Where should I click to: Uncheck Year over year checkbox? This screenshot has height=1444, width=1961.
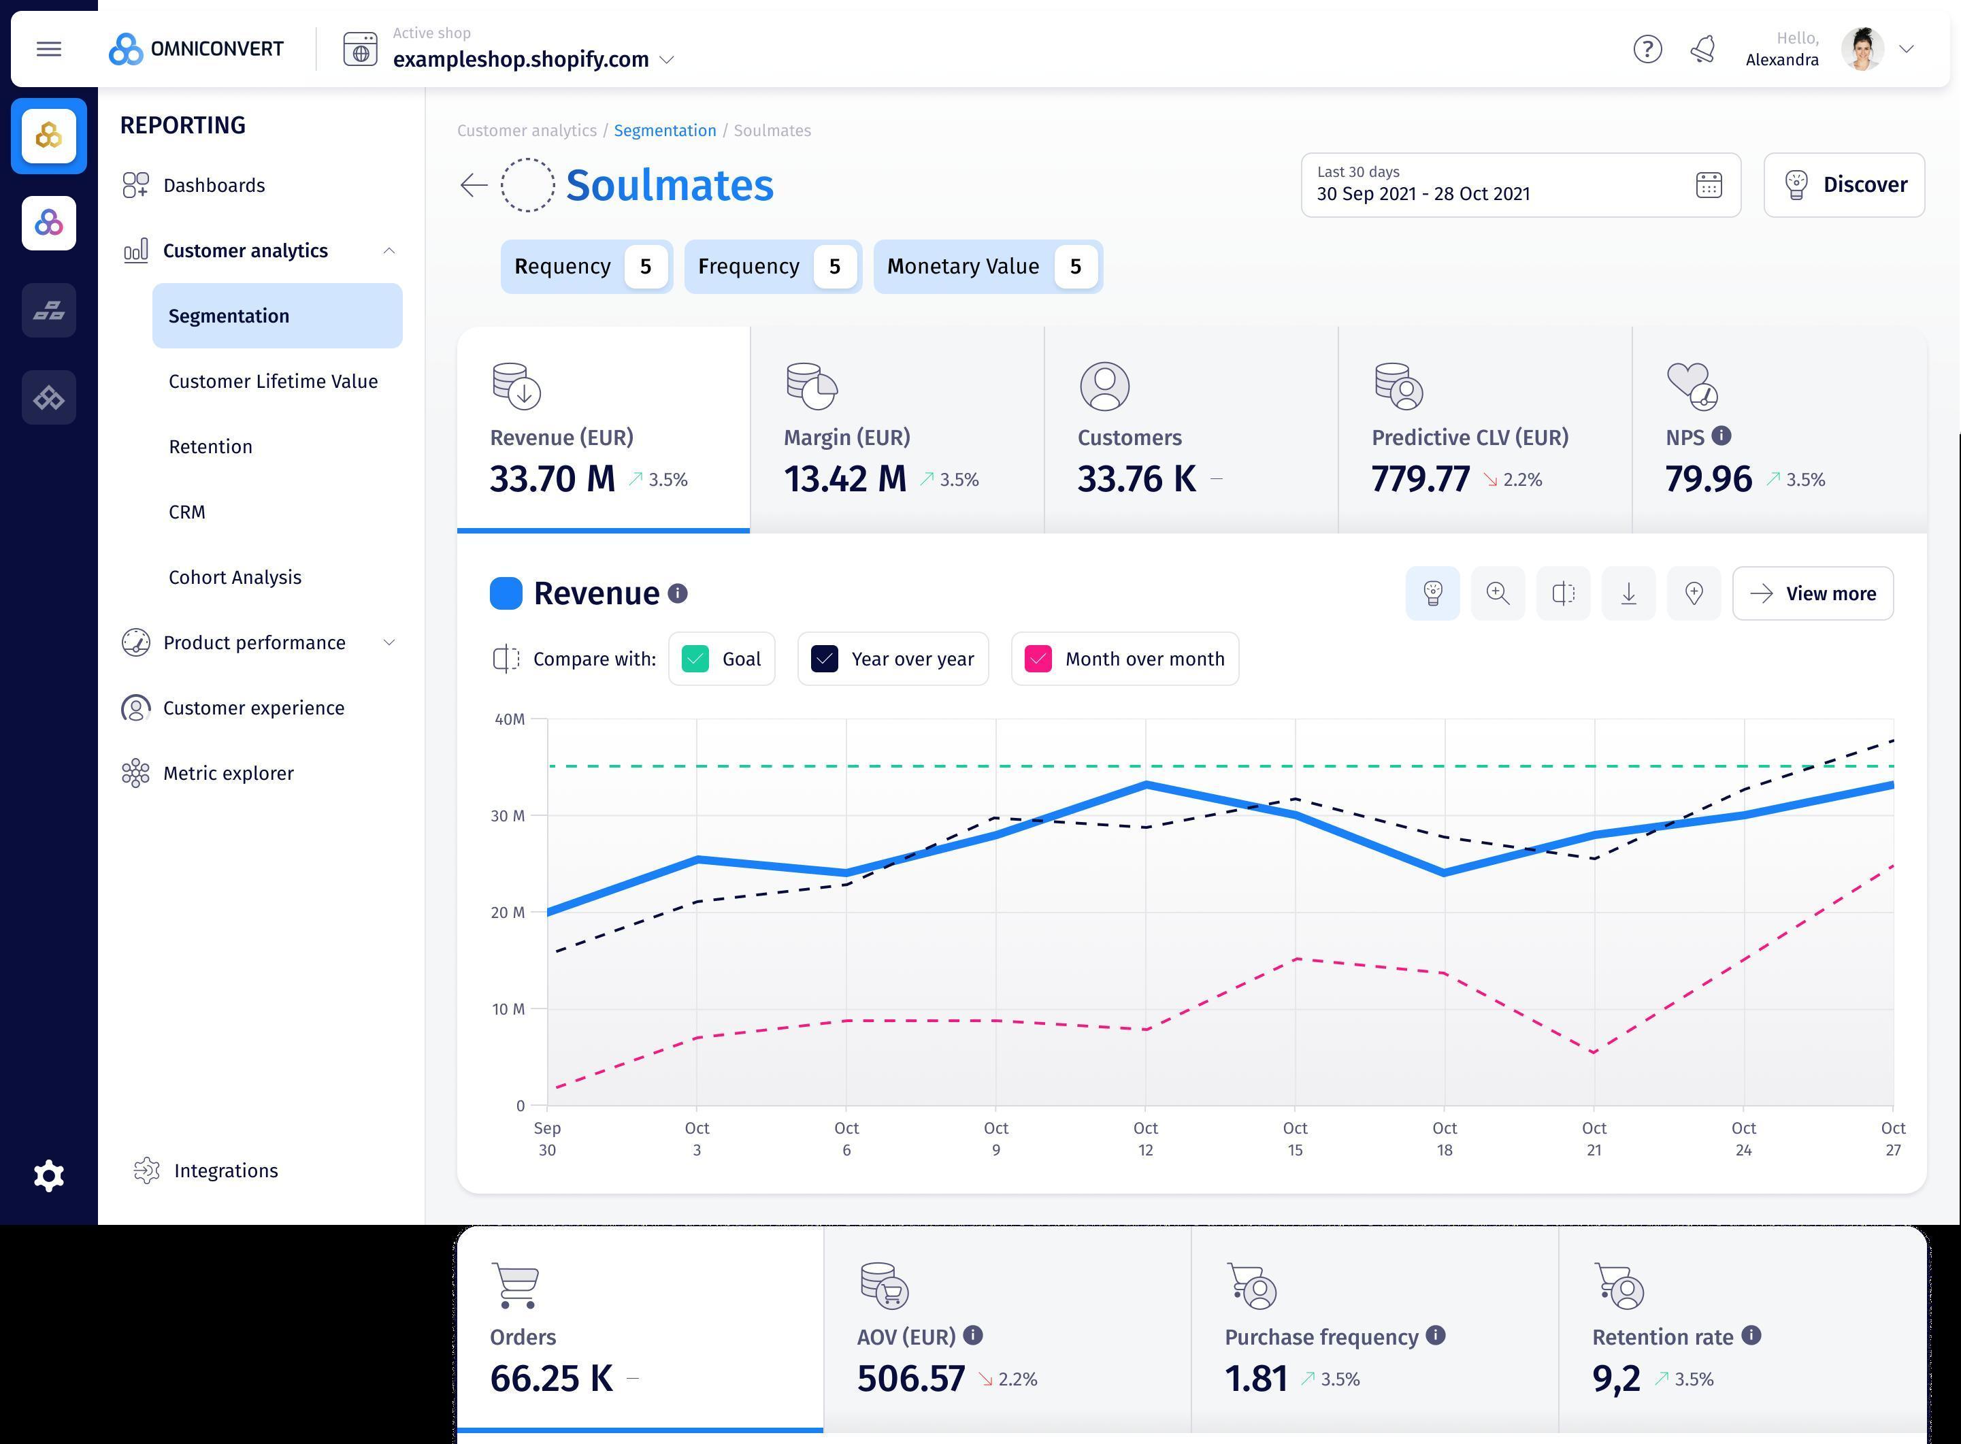(824, 659)
